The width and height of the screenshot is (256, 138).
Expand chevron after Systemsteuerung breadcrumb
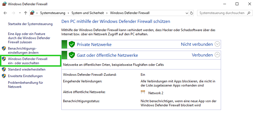click(x=68, y=13)
